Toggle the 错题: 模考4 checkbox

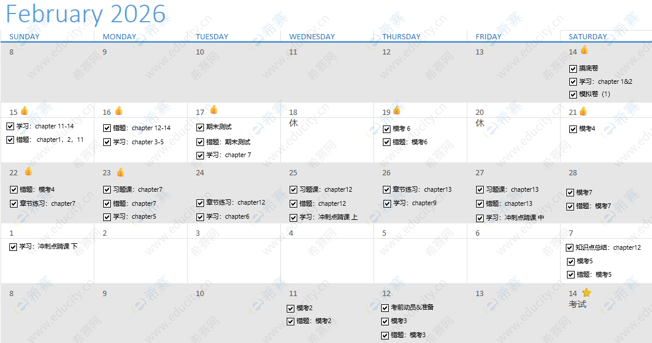point(13,189)
